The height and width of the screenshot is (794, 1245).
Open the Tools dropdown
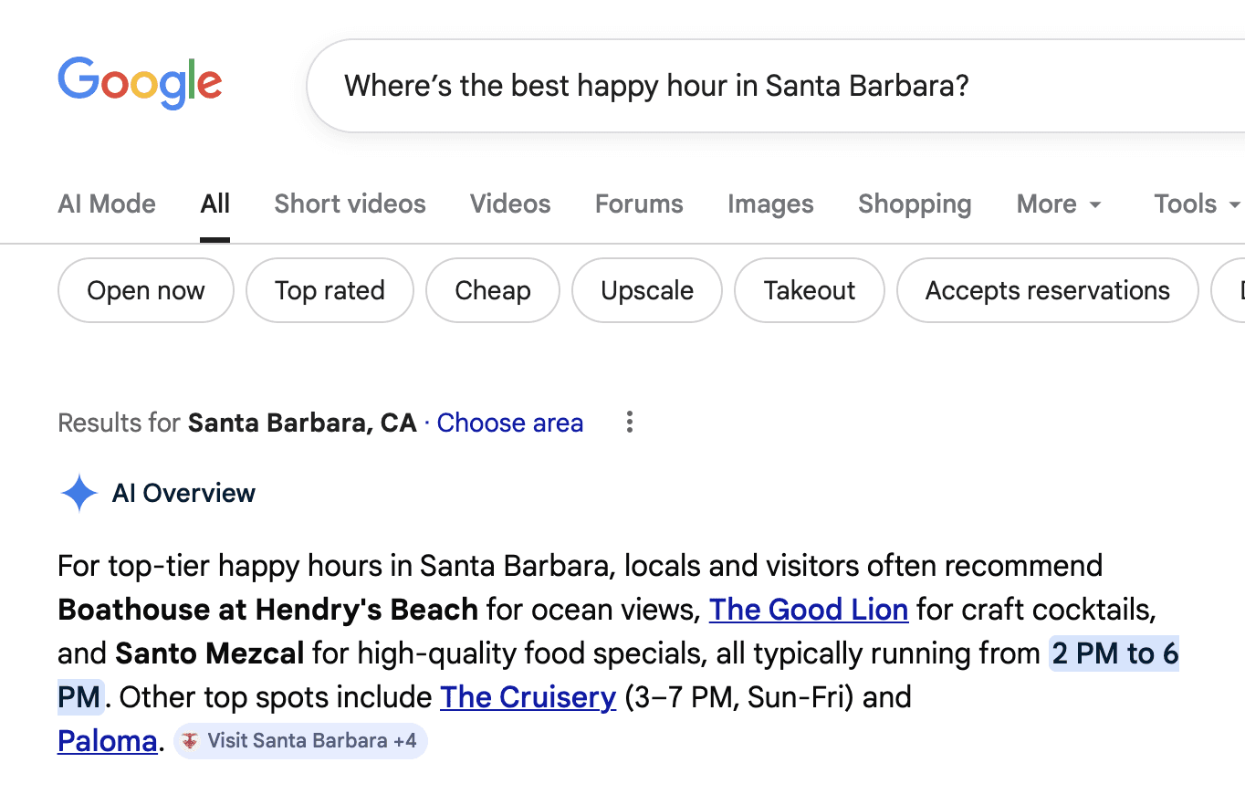(x=1194, y=204)
